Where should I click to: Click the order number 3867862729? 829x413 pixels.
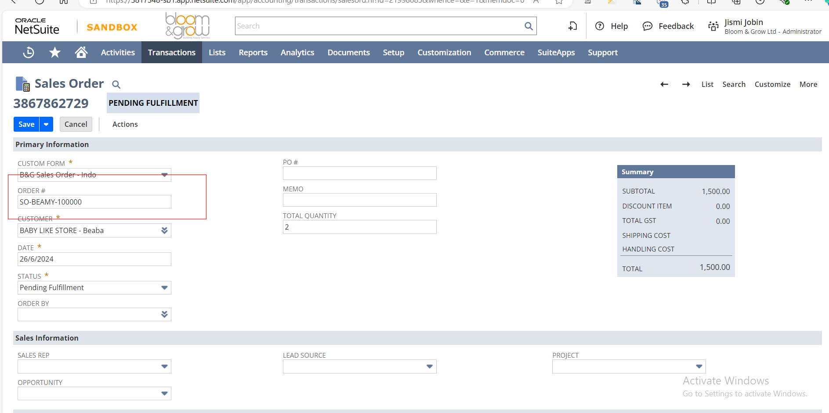(51, 103)
